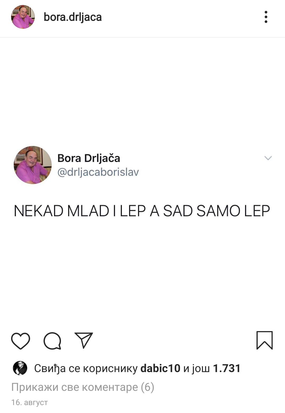This screenshot has width=285, height=413.
Task: Tap the bora.drljaca profile picture in the header
Action: 23,17
